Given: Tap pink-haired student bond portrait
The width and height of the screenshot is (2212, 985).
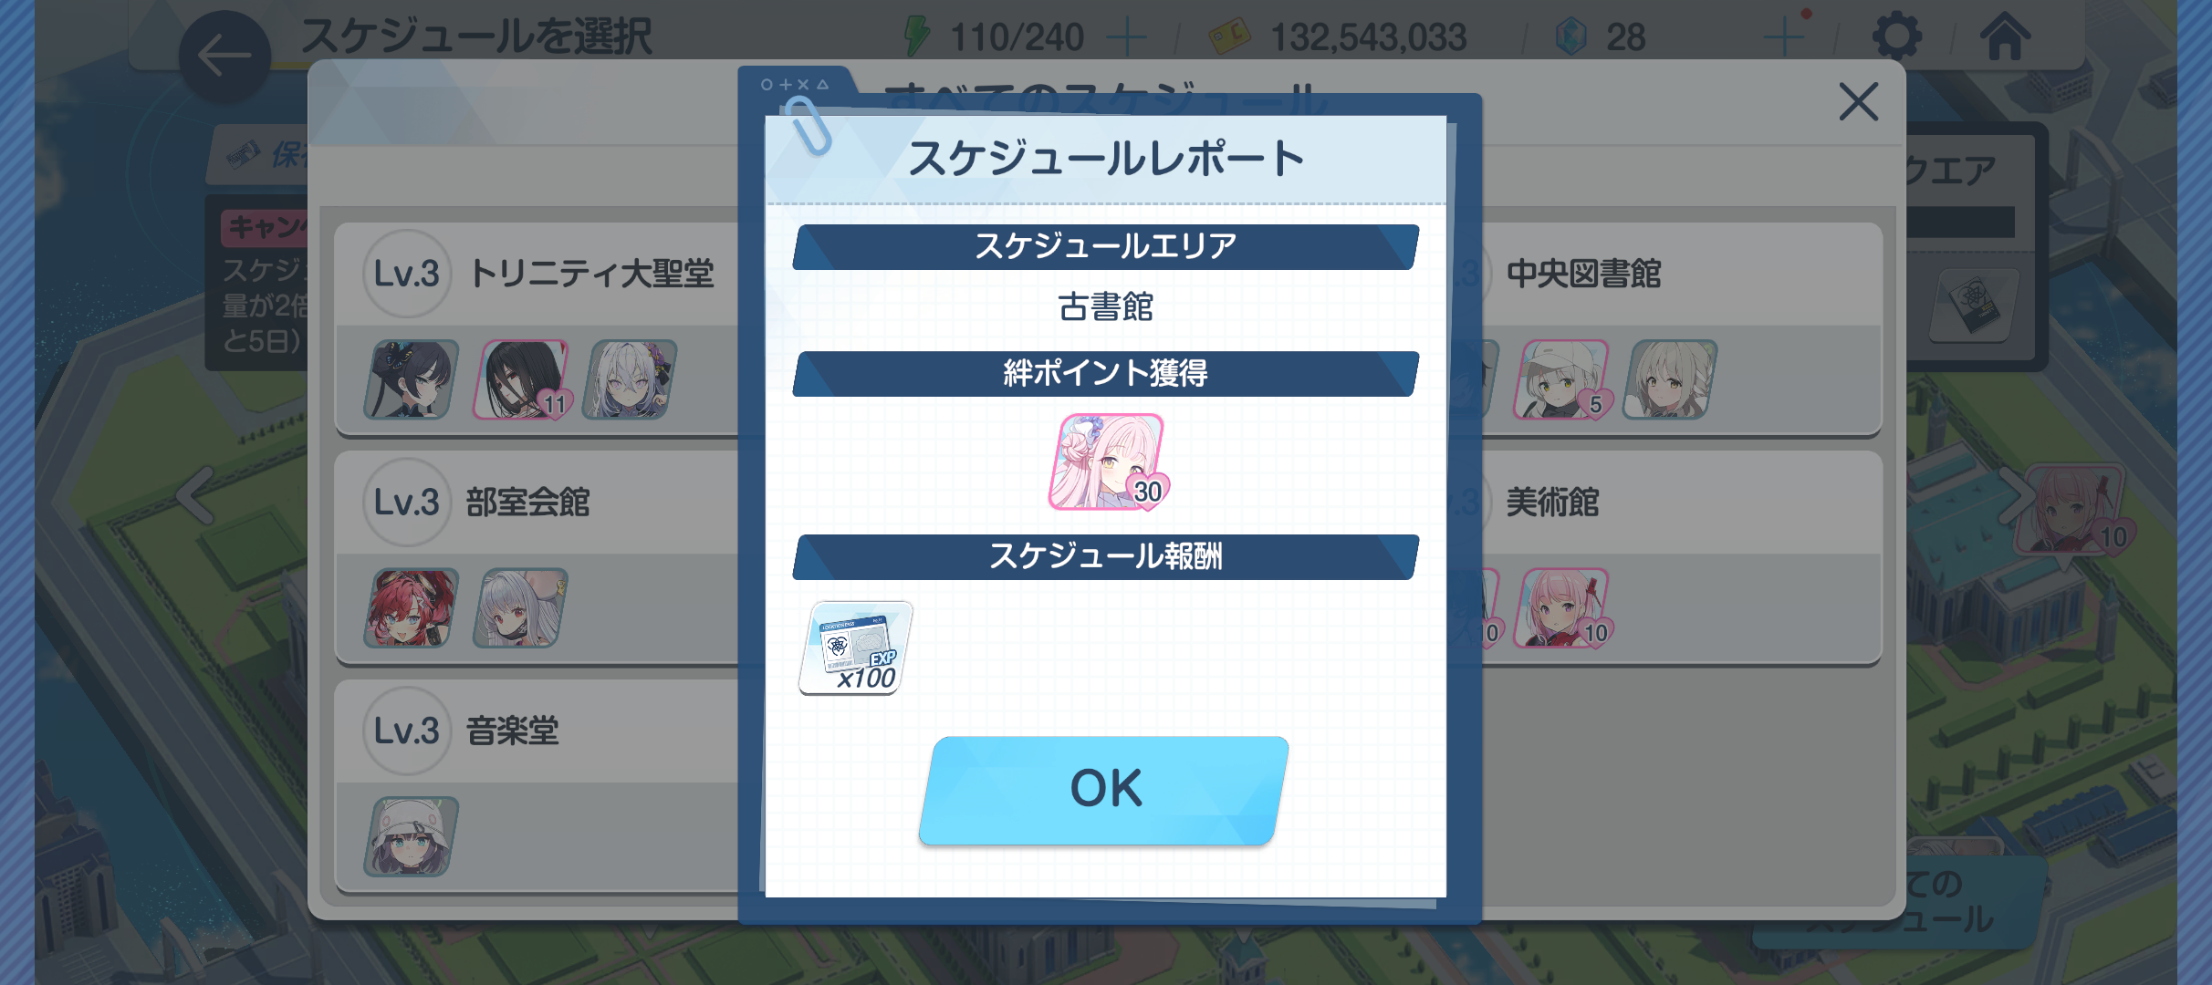Looking at the screenshot, I should click(1108, 462).
